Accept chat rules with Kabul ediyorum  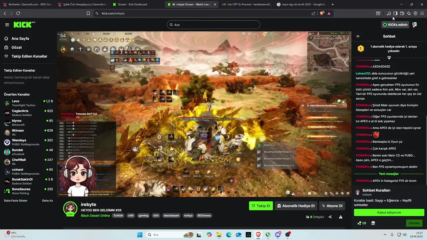389,212
